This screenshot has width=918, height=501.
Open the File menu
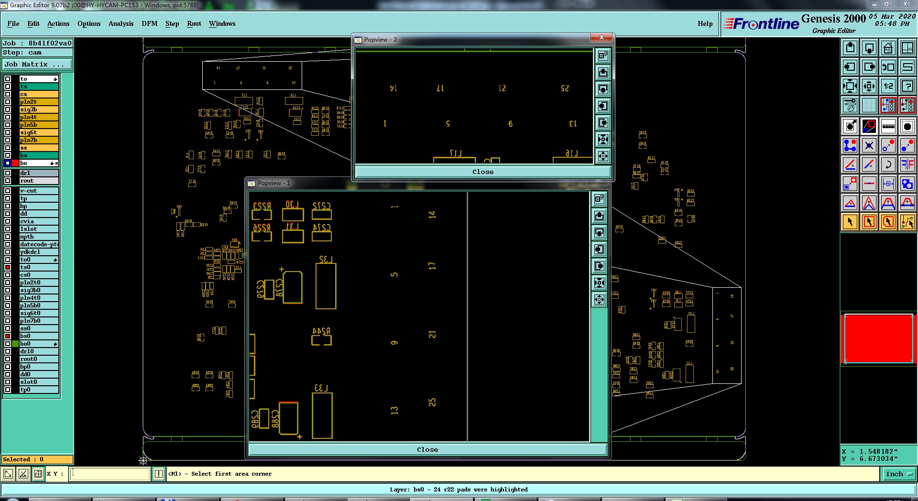pyautogui.click(x=13, y=23)
